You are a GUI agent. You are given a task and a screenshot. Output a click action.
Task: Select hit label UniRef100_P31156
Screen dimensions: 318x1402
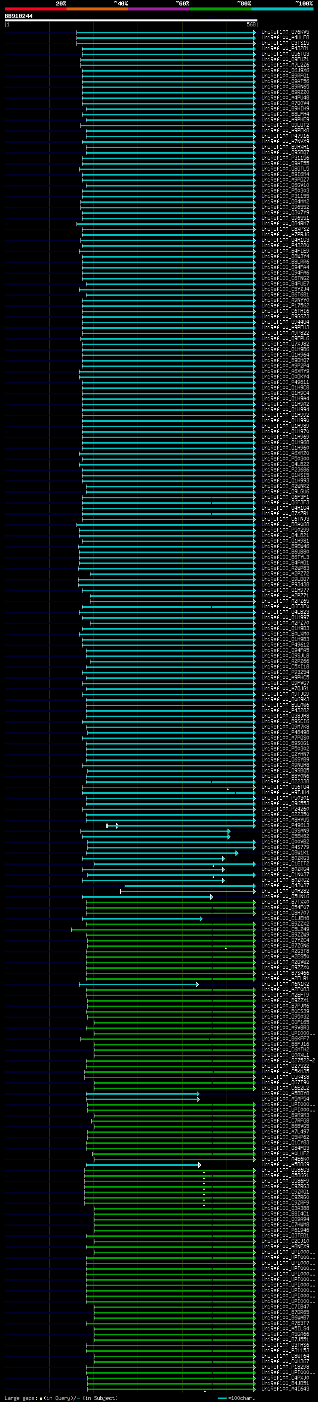click(285, 158)
